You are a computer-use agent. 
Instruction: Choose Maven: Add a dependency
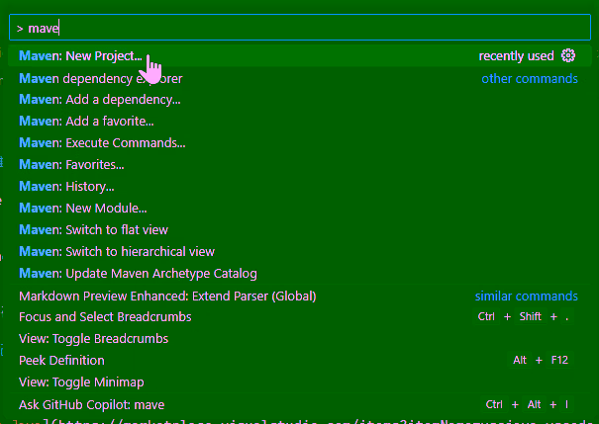99,100
